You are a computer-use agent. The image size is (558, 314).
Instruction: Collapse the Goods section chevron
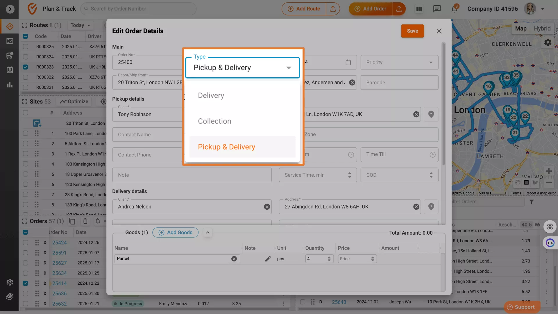(x=208, y=233)
